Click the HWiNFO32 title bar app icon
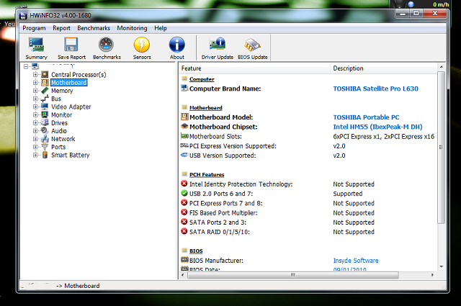 pyautogui.click(x=23, y=15)
